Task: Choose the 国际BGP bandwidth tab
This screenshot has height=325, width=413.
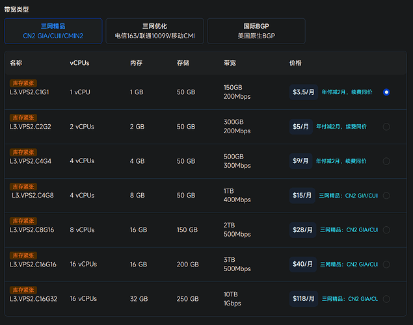Action: point(256,31)
